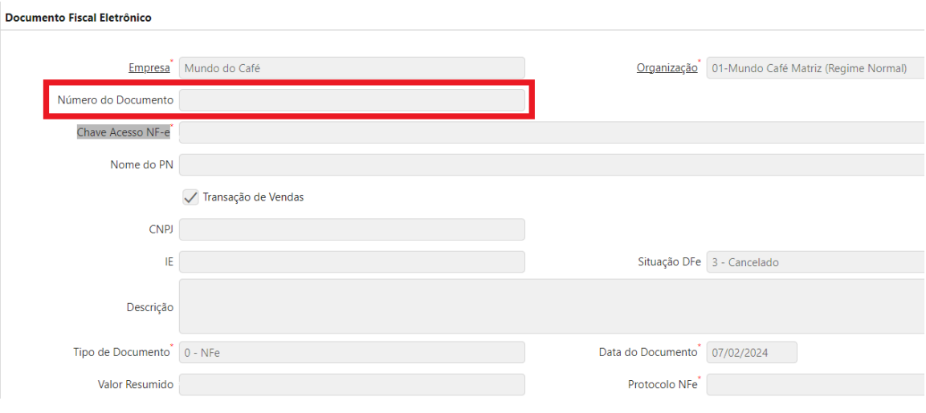
Task: Click the Número do Documento input field
Action: click(352, 100)
